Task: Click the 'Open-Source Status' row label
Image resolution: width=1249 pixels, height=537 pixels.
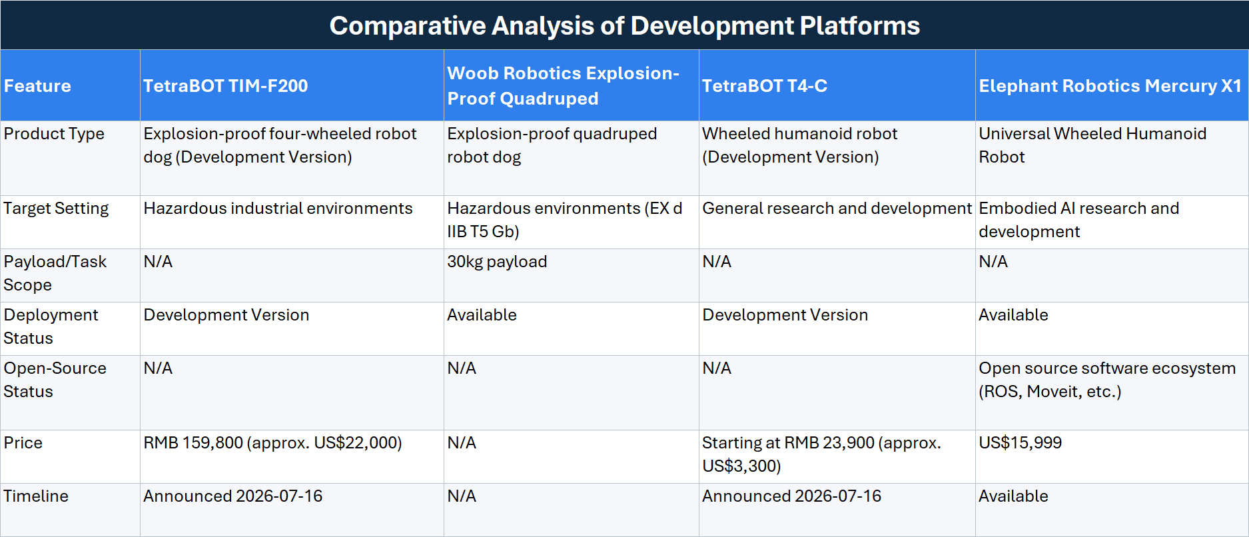Action: [70, 392]
